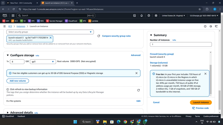Open the Windows Start menu
The height and width of the screenshot is (125, 223).
click(x=75, y=122)
